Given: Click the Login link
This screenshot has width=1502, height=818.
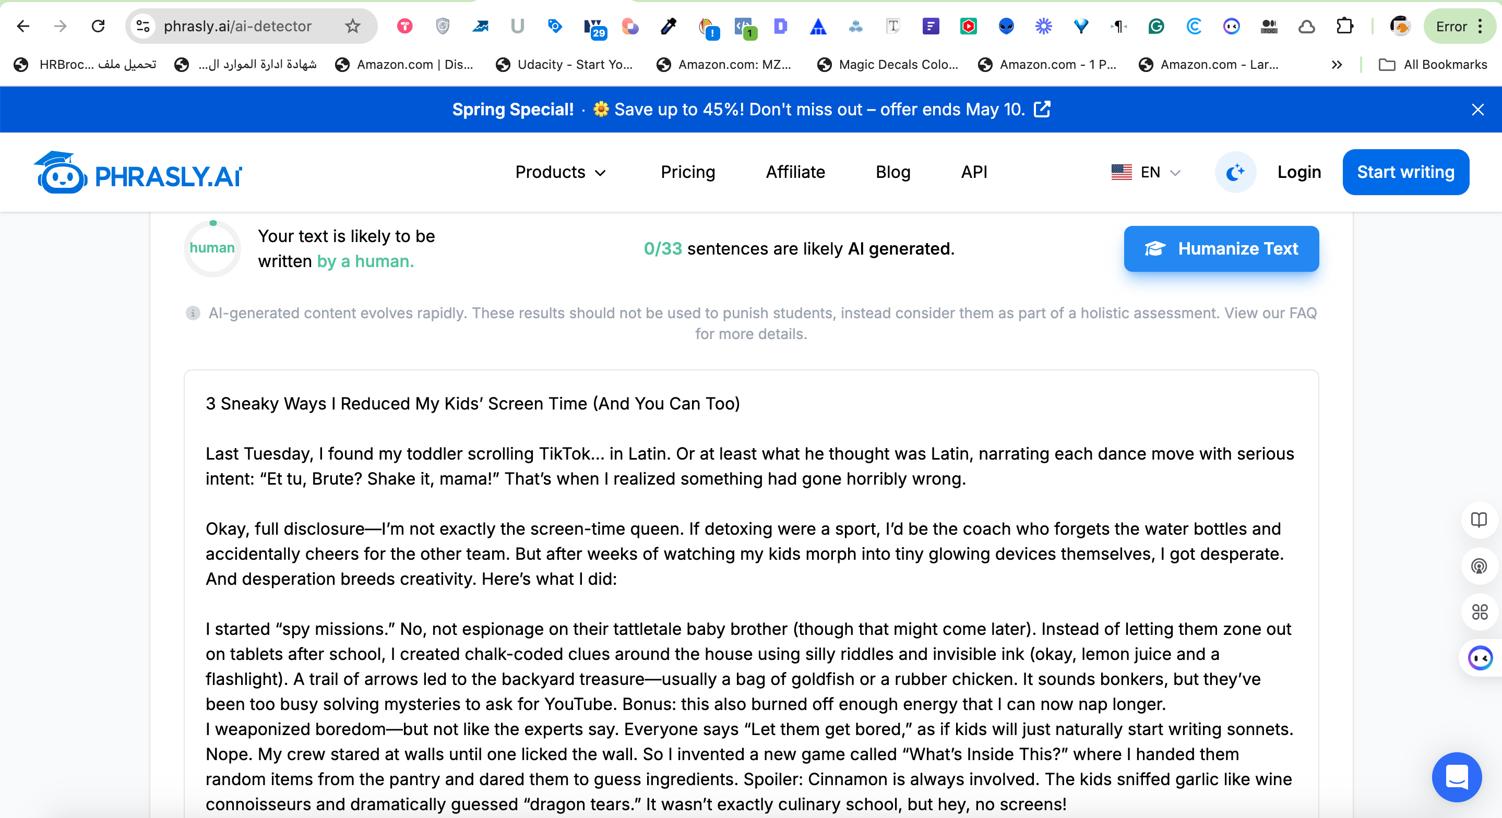Looking at the screenshot, I should pos(1298,172).
